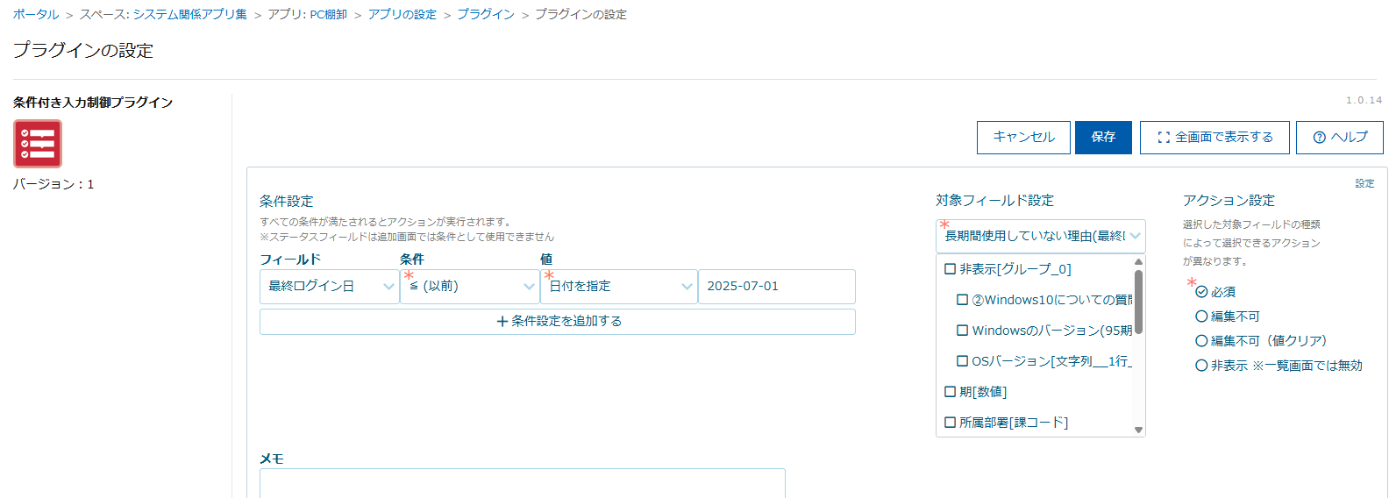Screen dimensions: 1389x498
Task: Select the 編集不可 radio option
Action: 1201,317
